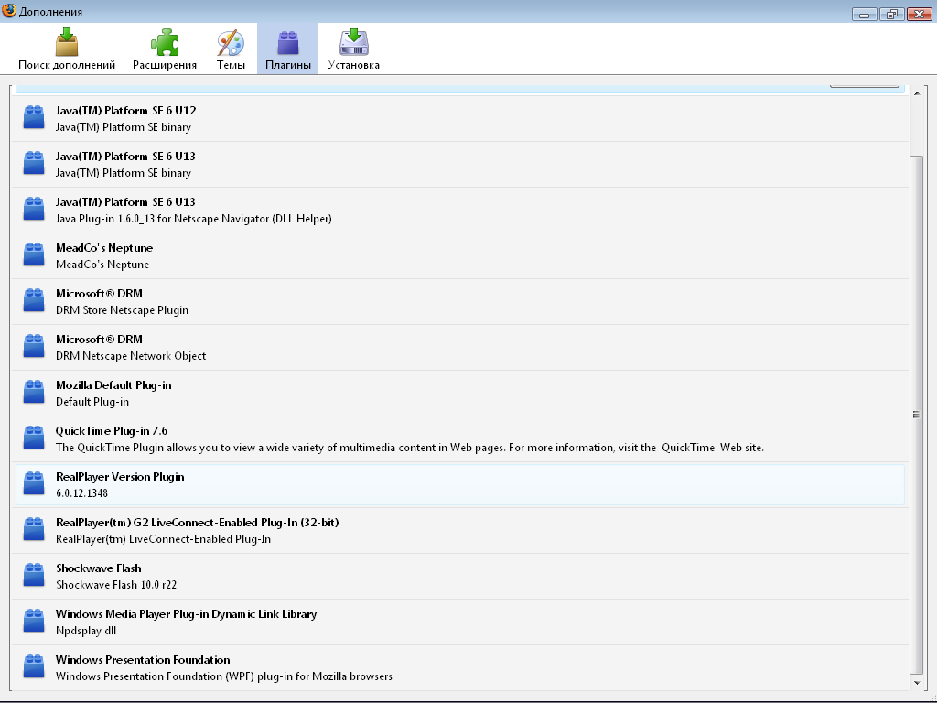Open the Темы themes tab
The height and width of the screenshot is (703, 937).
[231, 49]
